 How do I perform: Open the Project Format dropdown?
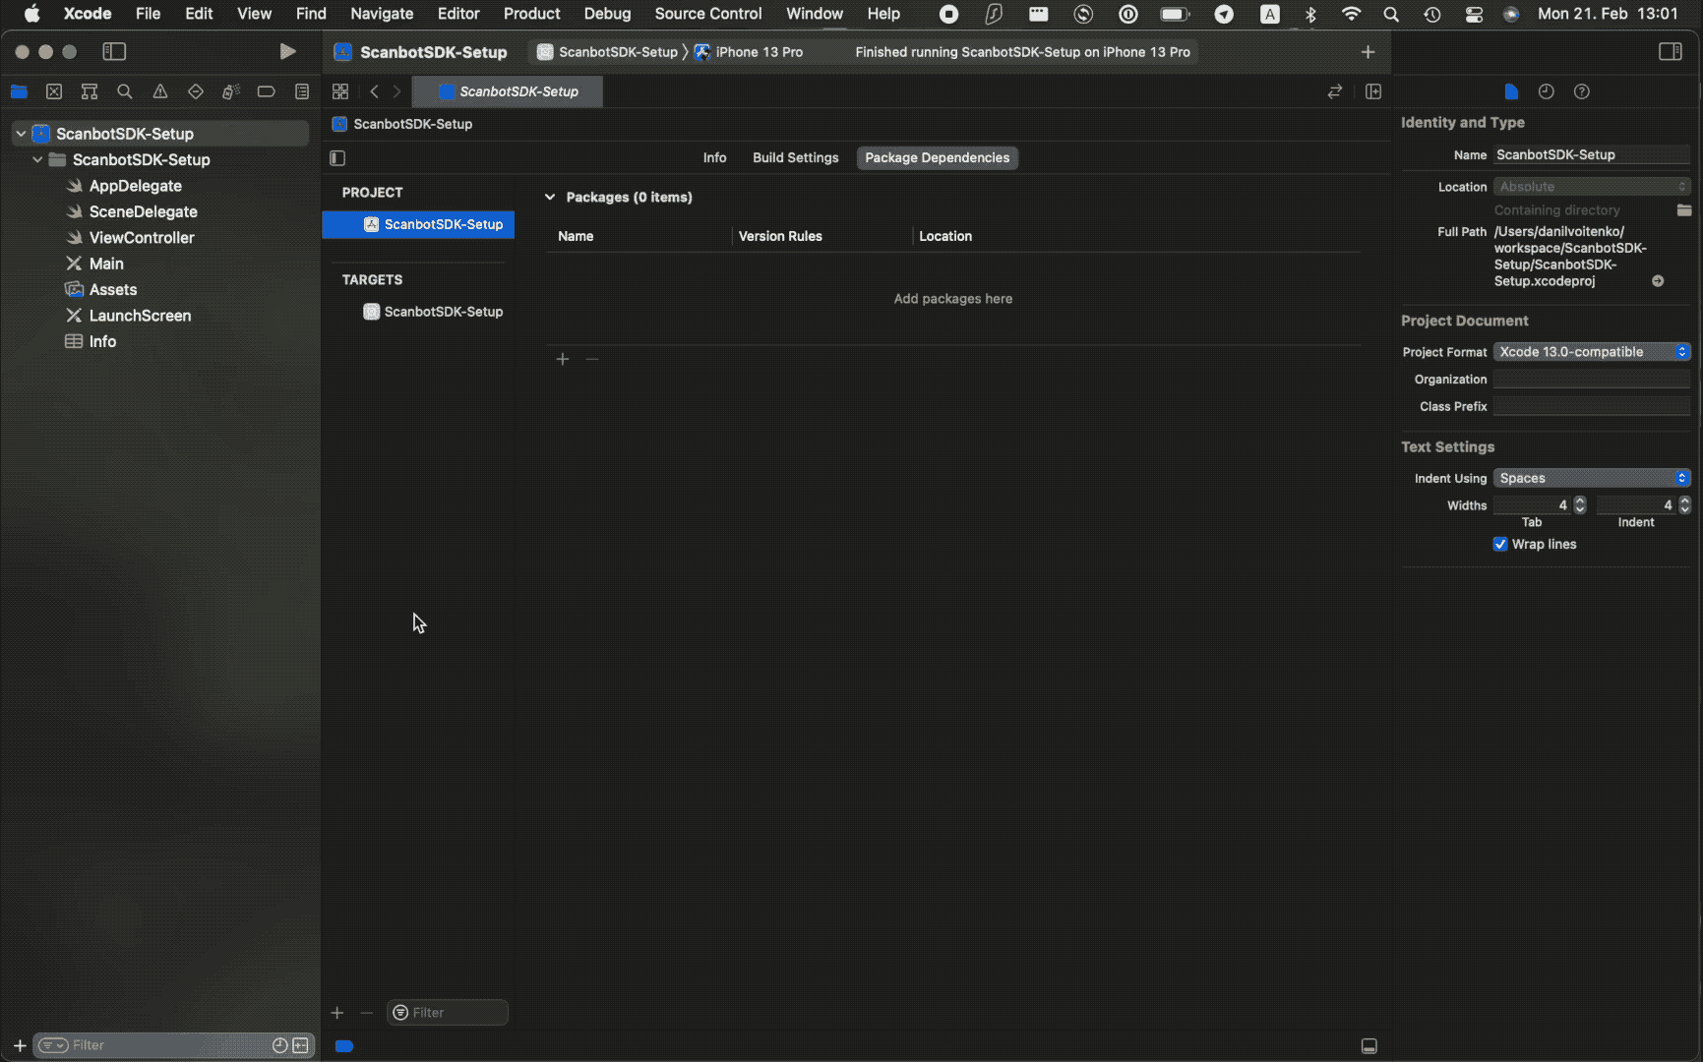[x=1591, y=351]
